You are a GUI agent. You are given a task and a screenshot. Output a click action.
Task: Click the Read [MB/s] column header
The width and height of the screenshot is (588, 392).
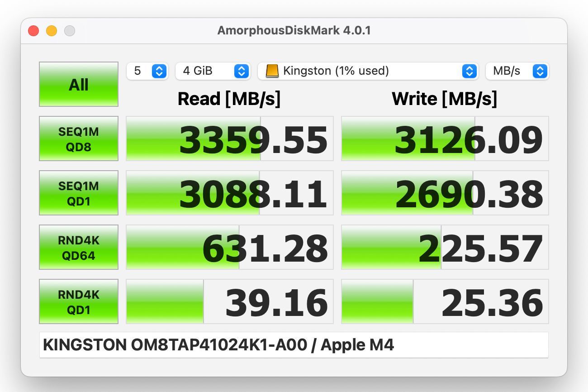(229, 99)
